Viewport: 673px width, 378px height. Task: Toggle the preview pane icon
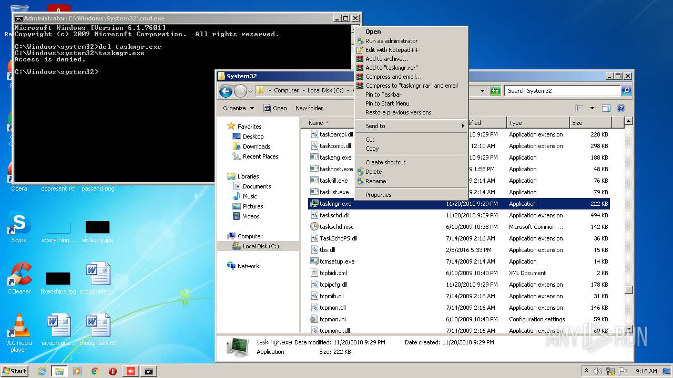(606, 108)
